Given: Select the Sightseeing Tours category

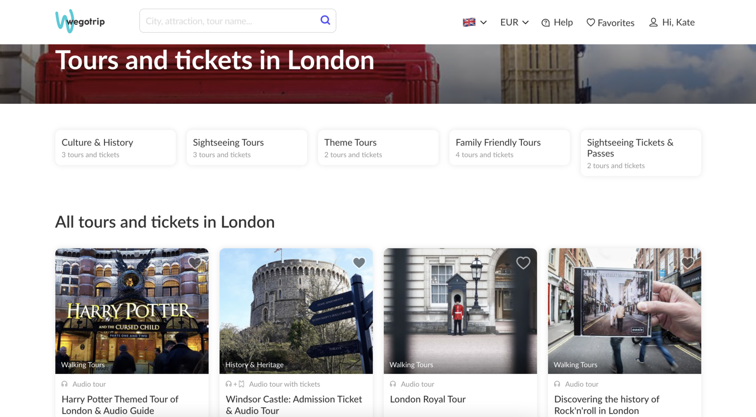Looking at the screenshot, I should pyautogui.click(x=247, y=147).
